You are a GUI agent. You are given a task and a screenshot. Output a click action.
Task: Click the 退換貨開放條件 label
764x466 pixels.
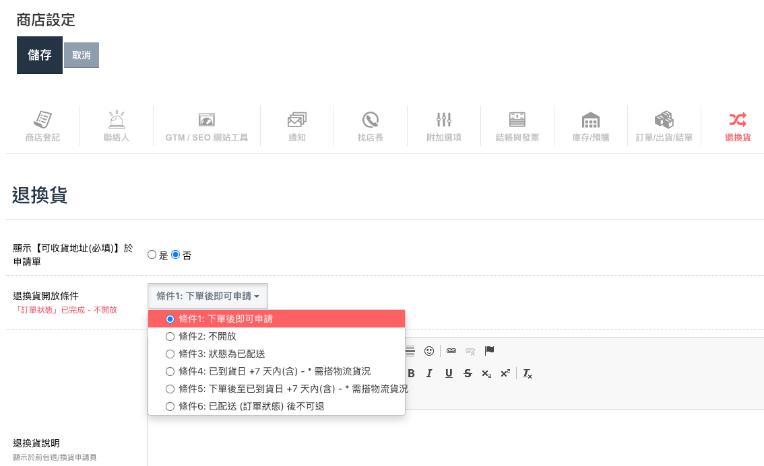pyautogui.click(x=46, y=296)
